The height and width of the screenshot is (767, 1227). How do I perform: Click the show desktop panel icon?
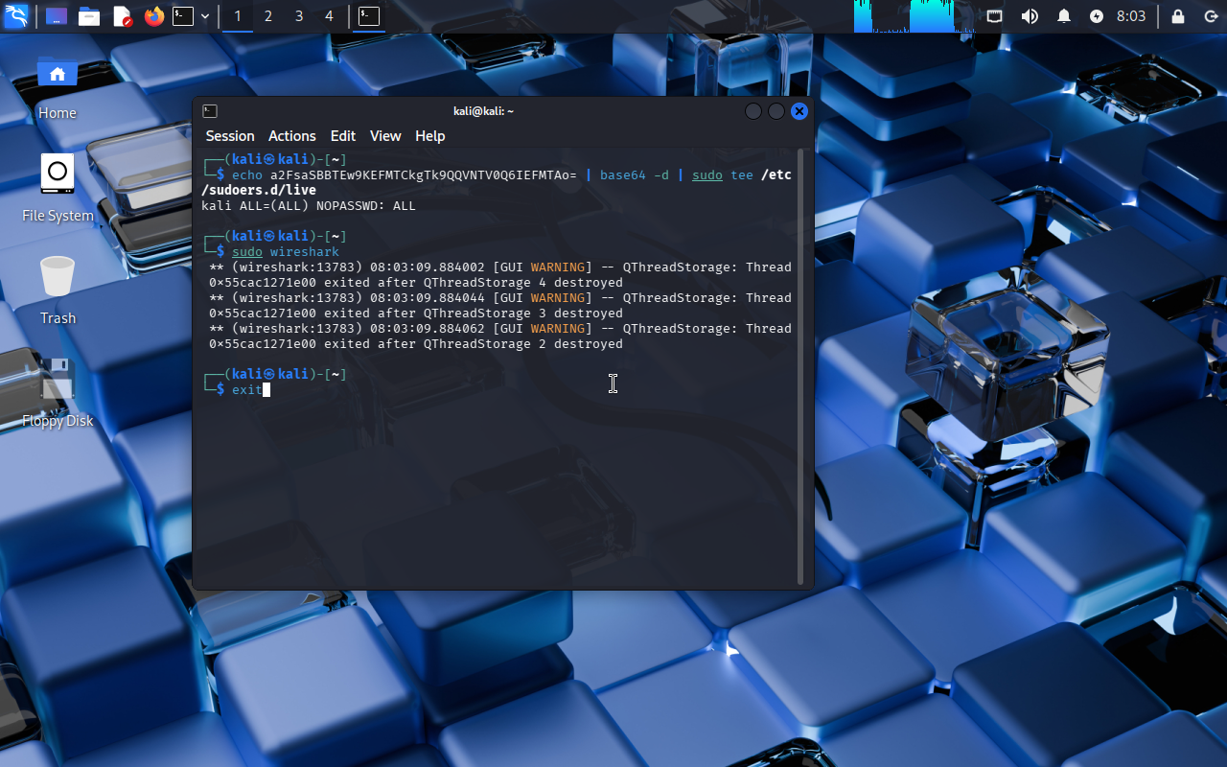click(x=57, y=16)
